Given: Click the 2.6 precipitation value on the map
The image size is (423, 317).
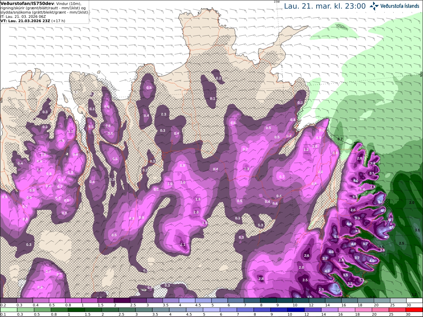Looking at the screenshot, I should coord(307,255).
